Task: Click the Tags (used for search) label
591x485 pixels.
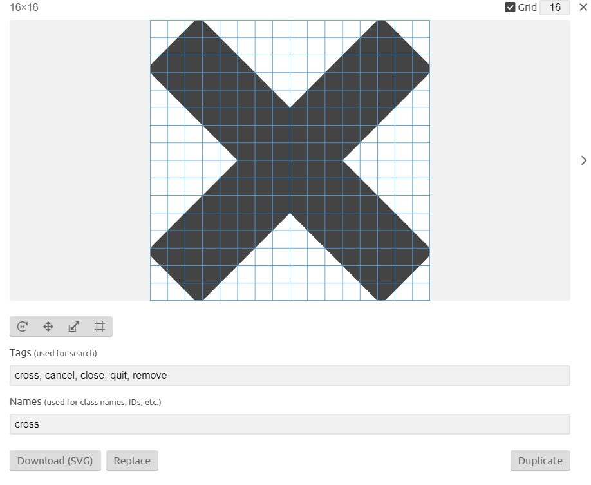Action: click(x=53, y=353)
